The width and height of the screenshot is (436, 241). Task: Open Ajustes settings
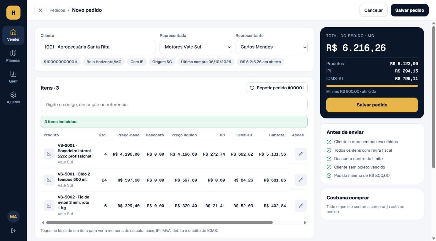click(13, 98)
